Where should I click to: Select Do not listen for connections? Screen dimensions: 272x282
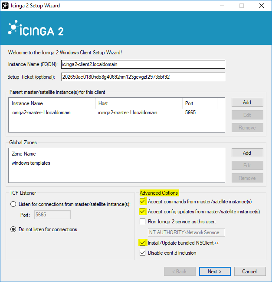pyautogui.click(x=13, y=229)
